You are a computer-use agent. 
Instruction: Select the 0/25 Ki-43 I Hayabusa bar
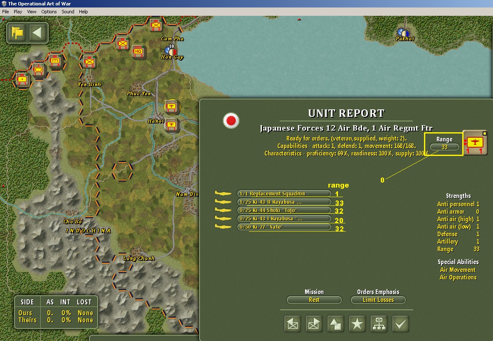click(x=284, y=219)
